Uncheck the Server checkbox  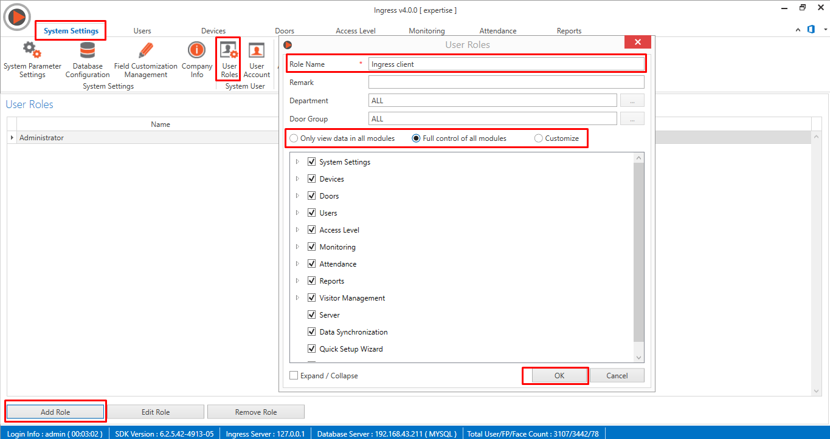tap(311, 315)
